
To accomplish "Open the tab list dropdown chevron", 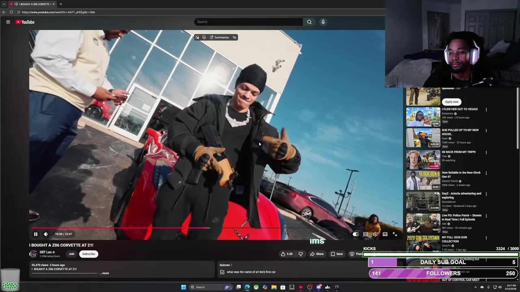I will pyautogui.click(x=4, y=4).
